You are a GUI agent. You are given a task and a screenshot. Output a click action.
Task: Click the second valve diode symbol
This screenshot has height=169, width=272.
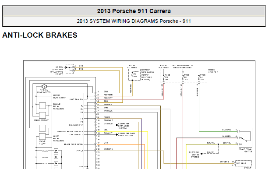coord(56,157)
